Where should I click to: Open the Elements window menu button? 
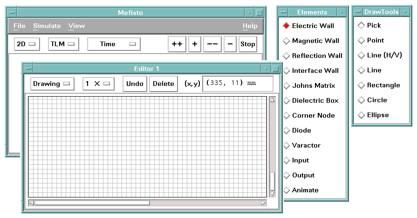click(x=283, y=12)
